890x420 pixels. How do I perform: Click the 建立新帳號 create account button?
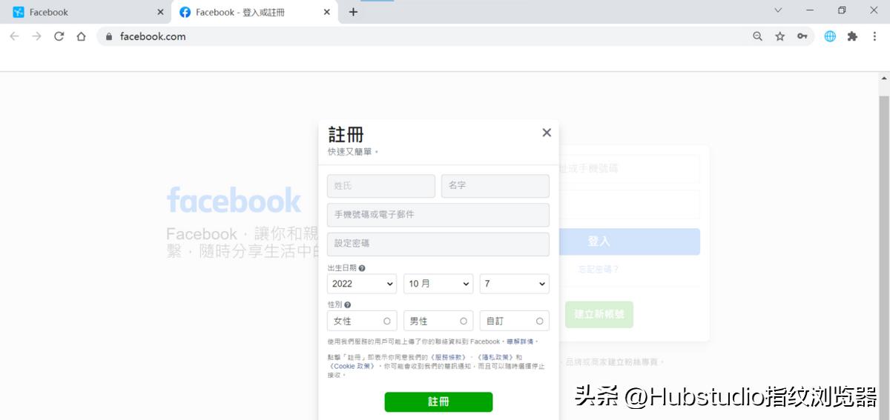tap(599, 315)
